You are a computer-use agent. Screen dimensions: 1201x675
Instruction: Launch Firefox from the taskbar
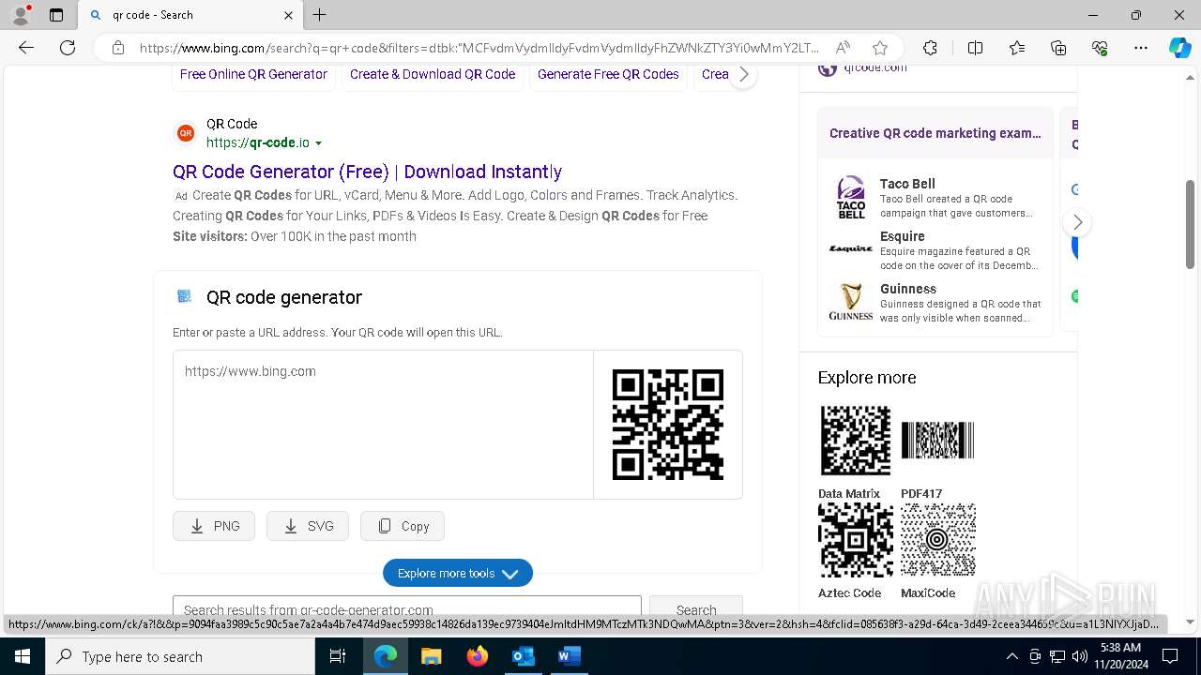[x=478, y=656]
